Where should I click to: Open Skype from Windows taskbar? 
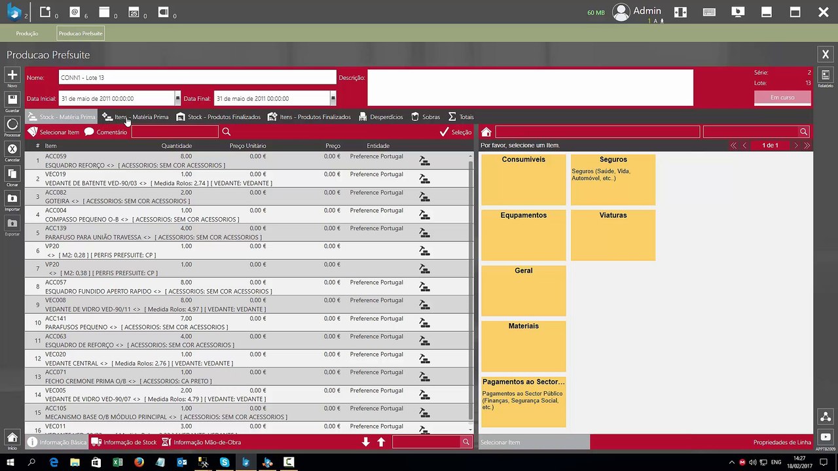click(225, 462)
